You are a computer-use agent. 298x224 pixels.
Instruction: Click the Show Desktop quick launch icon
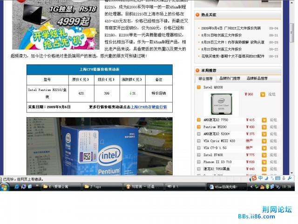tap(24, 187)
